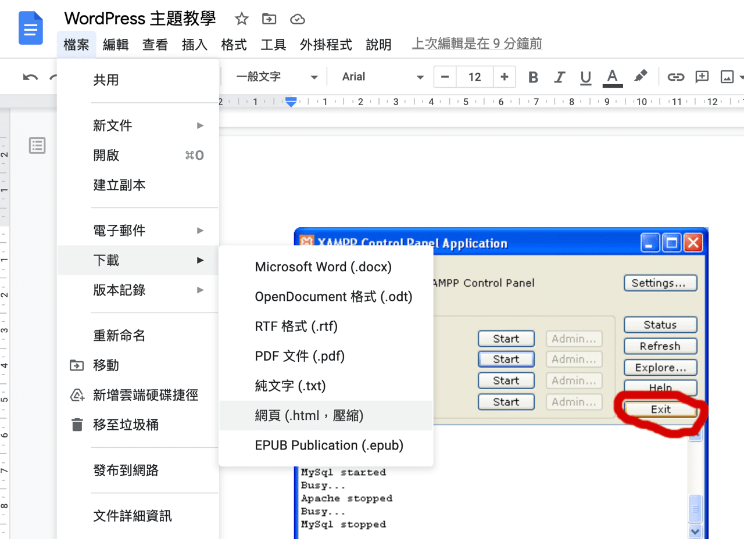Select 移動 in the file menu
Viewport: 744px width, 539px height.
[138, 365]
